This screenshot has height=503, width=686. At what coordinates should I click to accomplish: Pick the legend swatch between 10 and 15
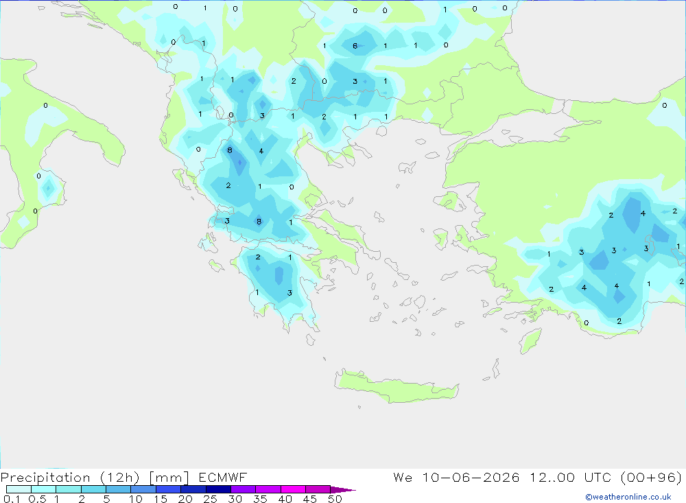(x=143, y=489)
